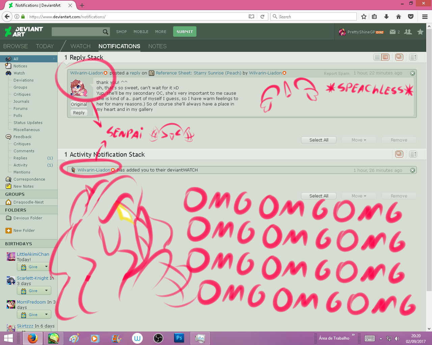Open the Firefox bookmarks list icon
The height and width of the screenshot is (345, 432).
[x=374, y=17]
